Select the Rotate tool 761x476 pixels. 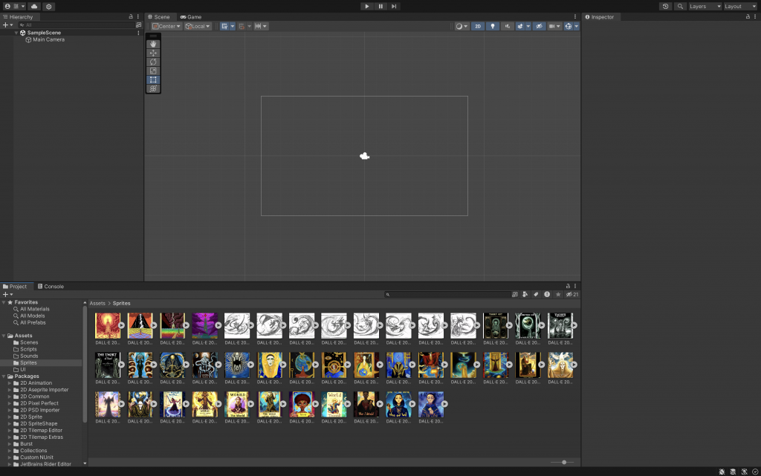153,62
